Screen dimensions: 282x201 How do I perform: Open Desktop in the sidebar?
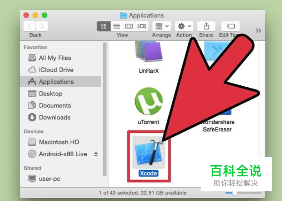pyautogui.click(x=60, y=93)
